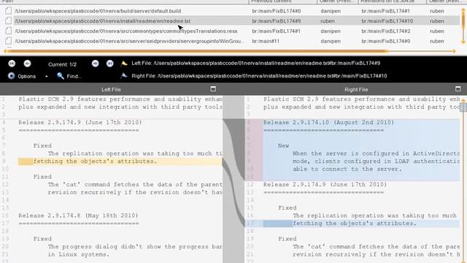Click the file list scroll-up arrow
This screenshot has width=467, height=263.
[463, 10]
